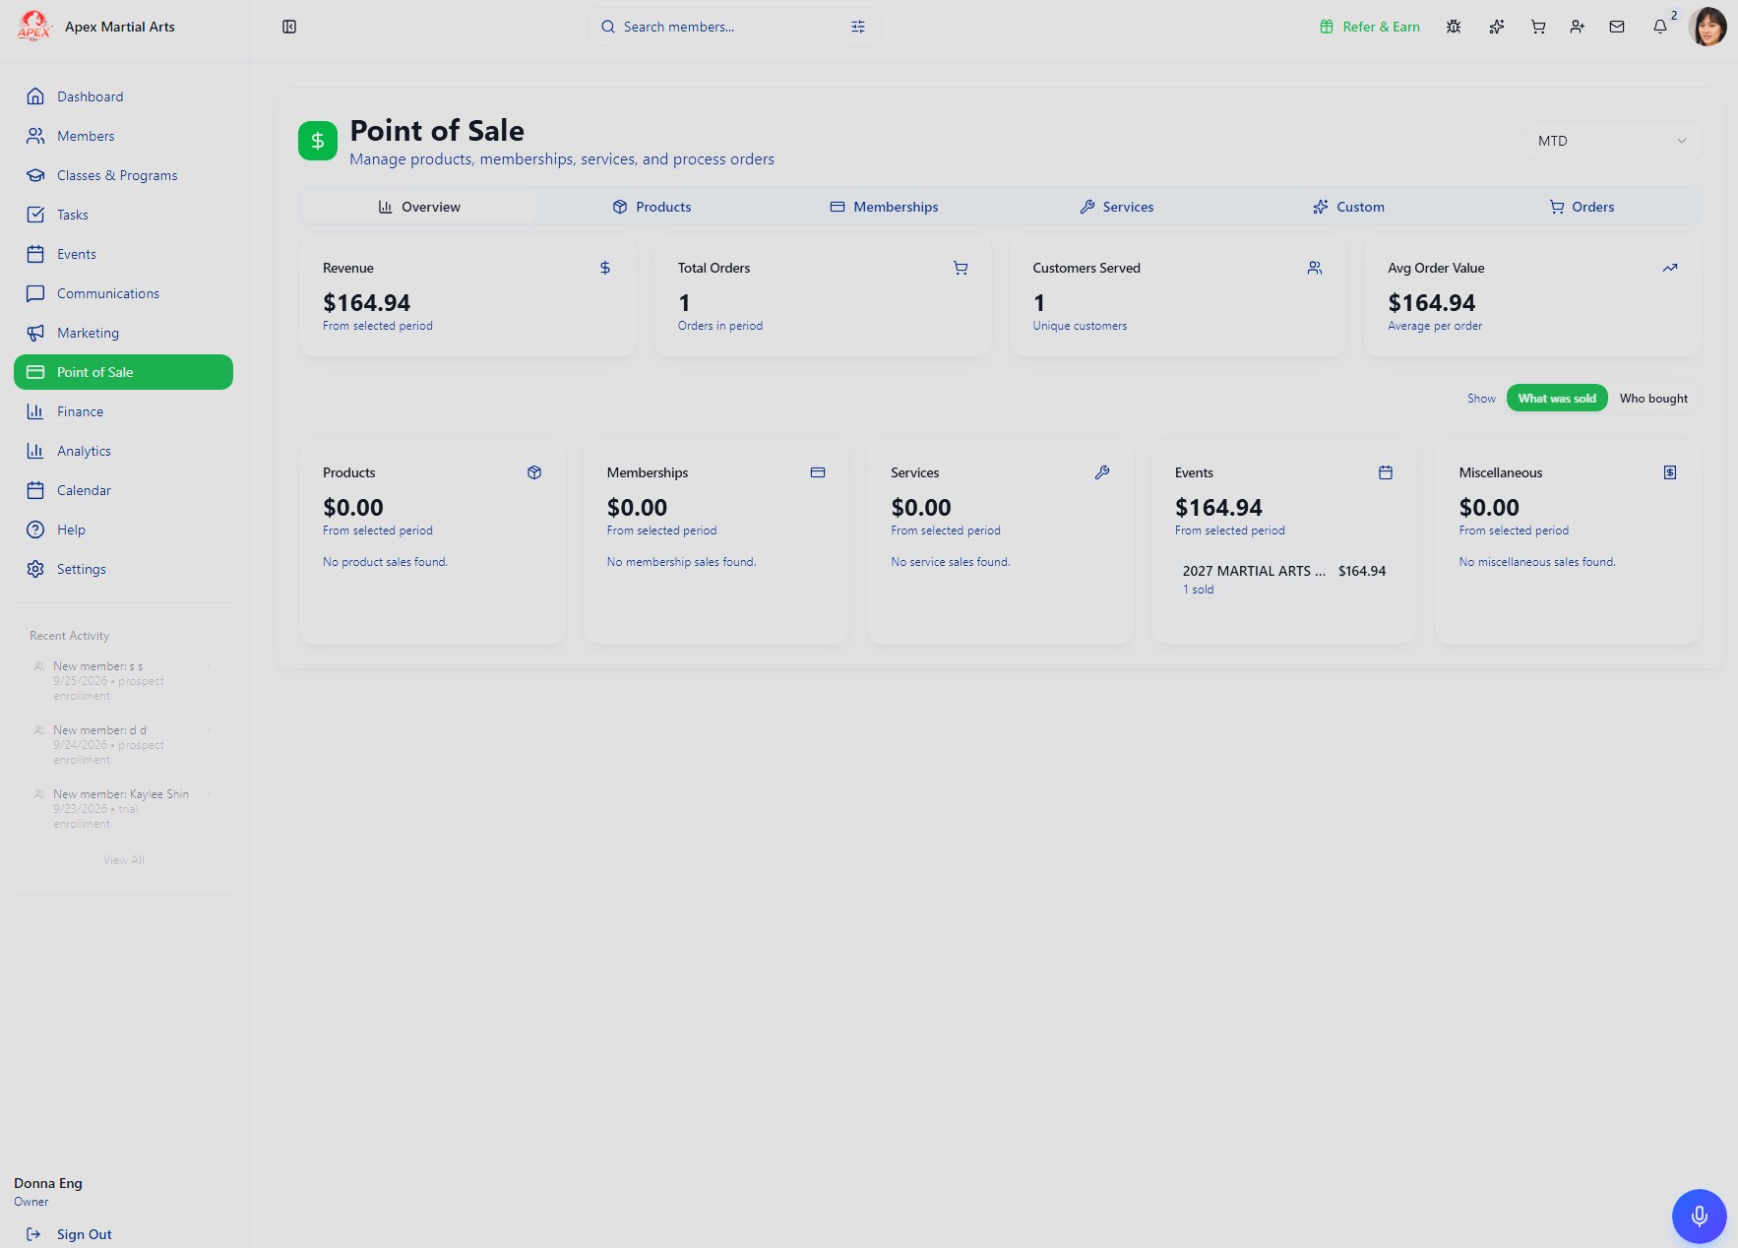Open the user profile avatar
This screenshot has height=1248, width=1738.
[x=1707, y=27]
